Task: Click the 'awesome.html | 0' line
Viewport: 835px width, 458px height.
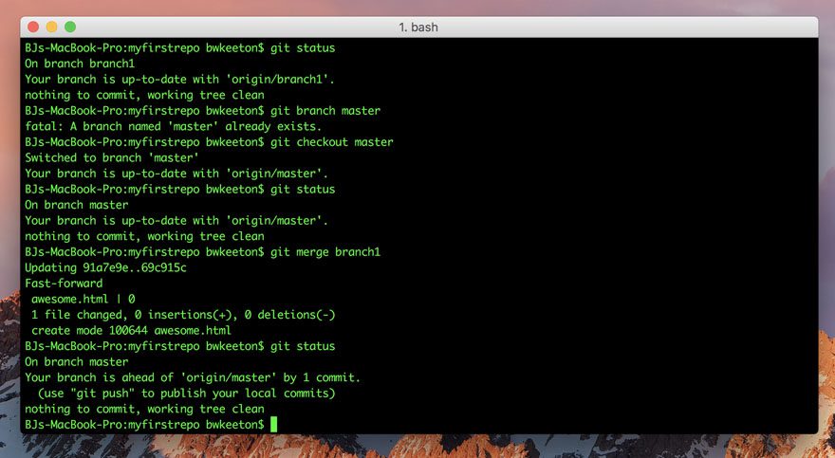Action: coord(83,299)
